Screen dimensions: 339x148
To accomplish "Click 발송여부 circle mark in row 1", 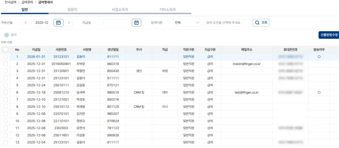I will (319, 57).
